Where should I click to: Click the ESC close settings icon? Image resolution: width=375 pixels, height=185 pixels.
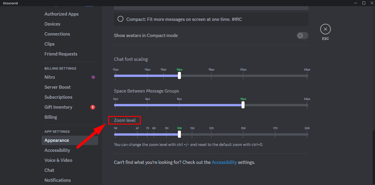(x=325, y=29)
